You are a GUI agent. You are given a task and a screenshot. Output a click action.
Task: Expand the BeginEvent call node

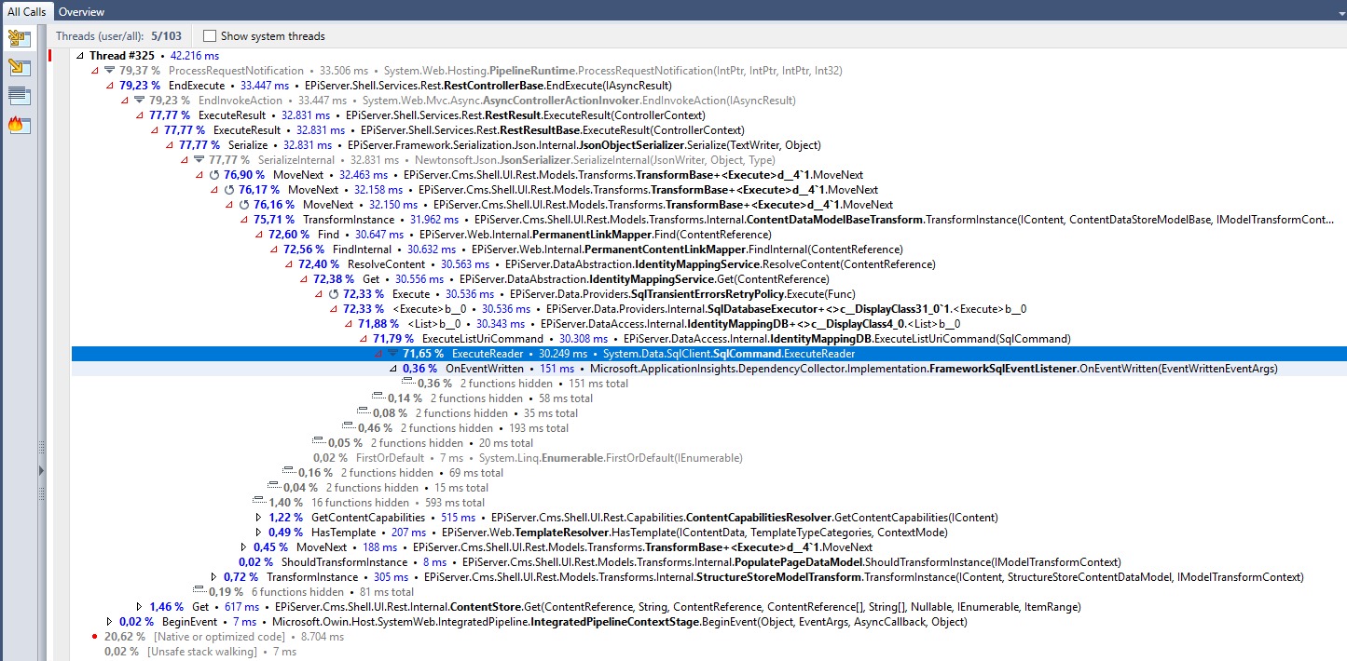point(110,622)
